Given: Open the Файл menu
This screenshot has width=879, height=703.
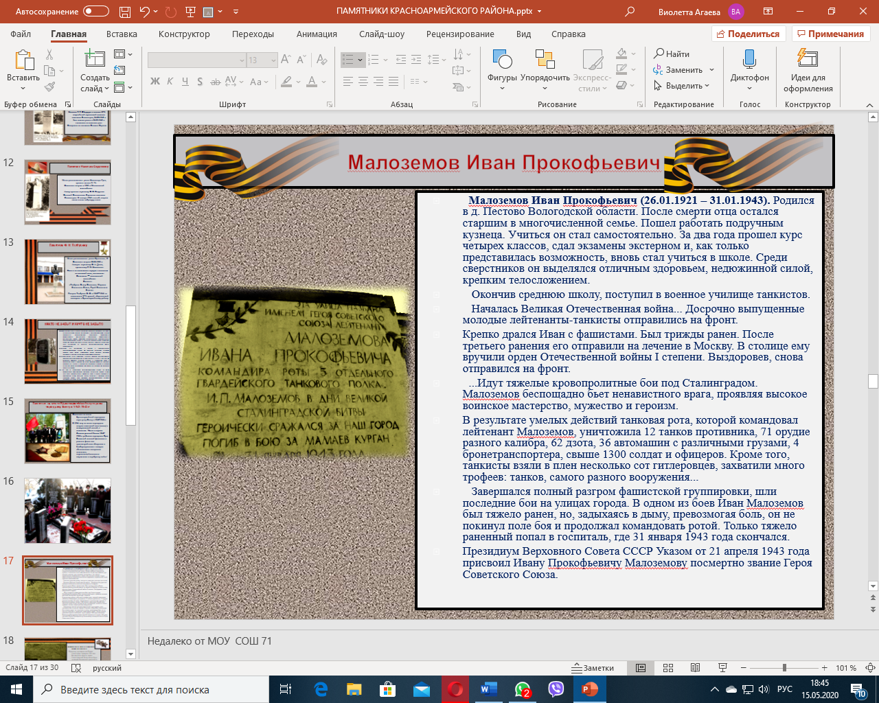Looking at the screenshot, I should point(21,34).
